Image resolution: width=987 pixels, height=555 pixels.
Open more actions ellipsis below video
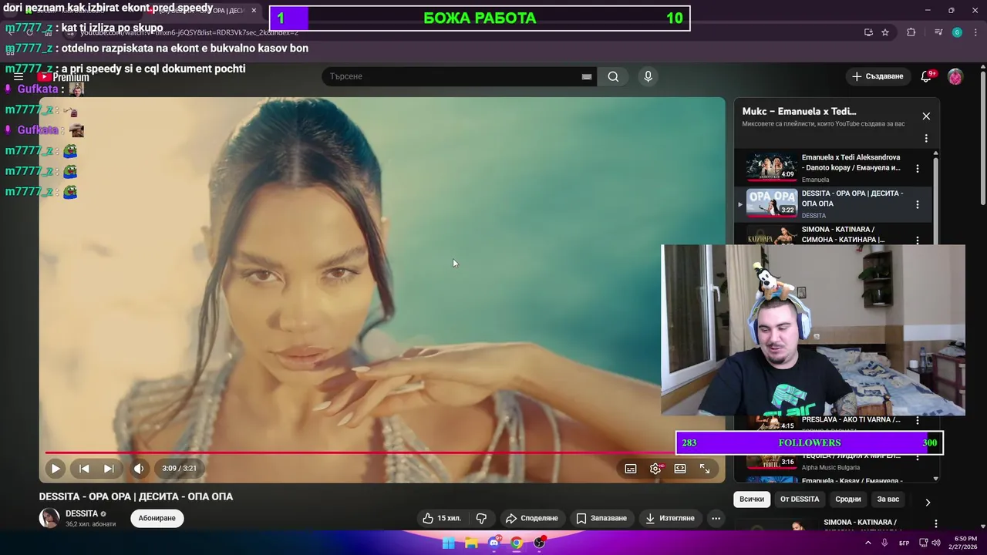(716, 518)
